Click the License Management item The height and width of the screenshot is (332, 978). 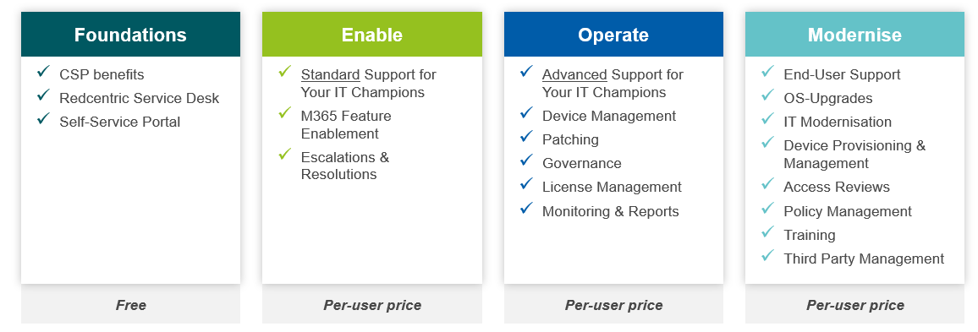612,187
